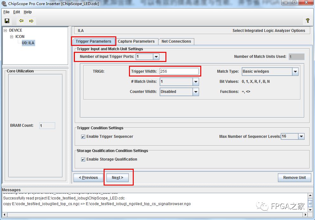This screenshot has width=315, height=220.
Task: Click Messages horizontal scroll left arrow
Action: [x=5, y=215]
